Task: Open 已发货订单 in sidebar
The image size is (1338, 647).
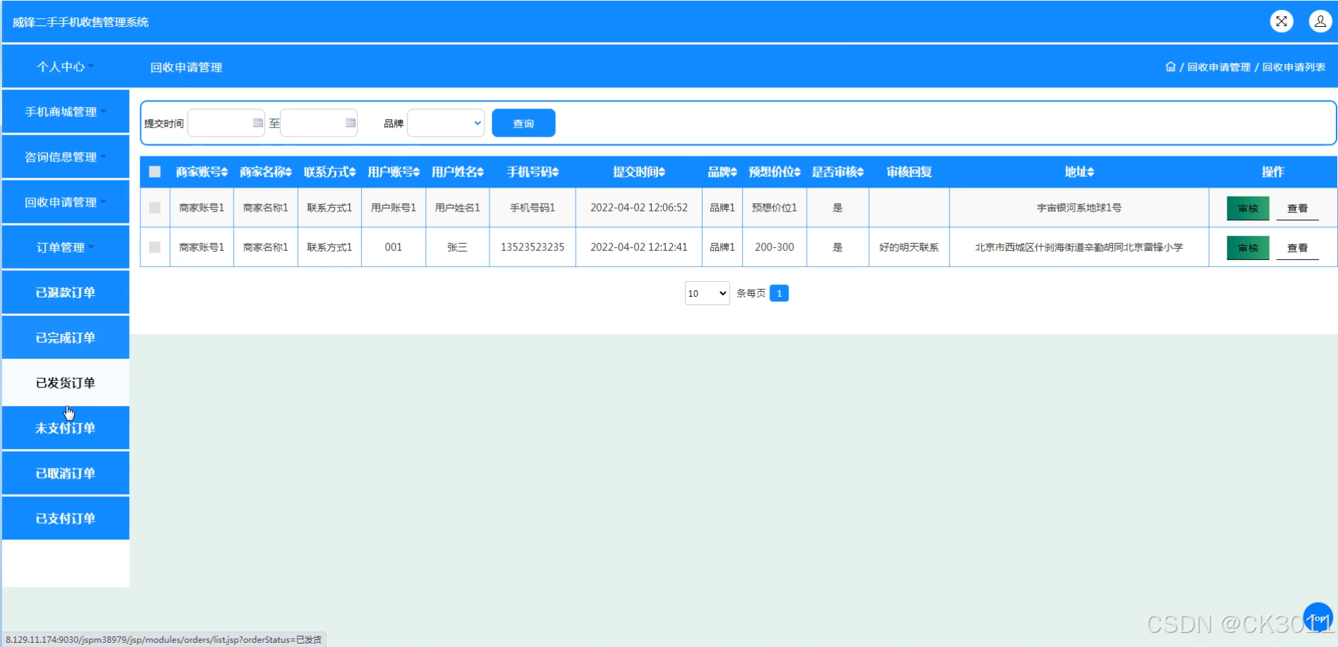Action: [66, 382]
